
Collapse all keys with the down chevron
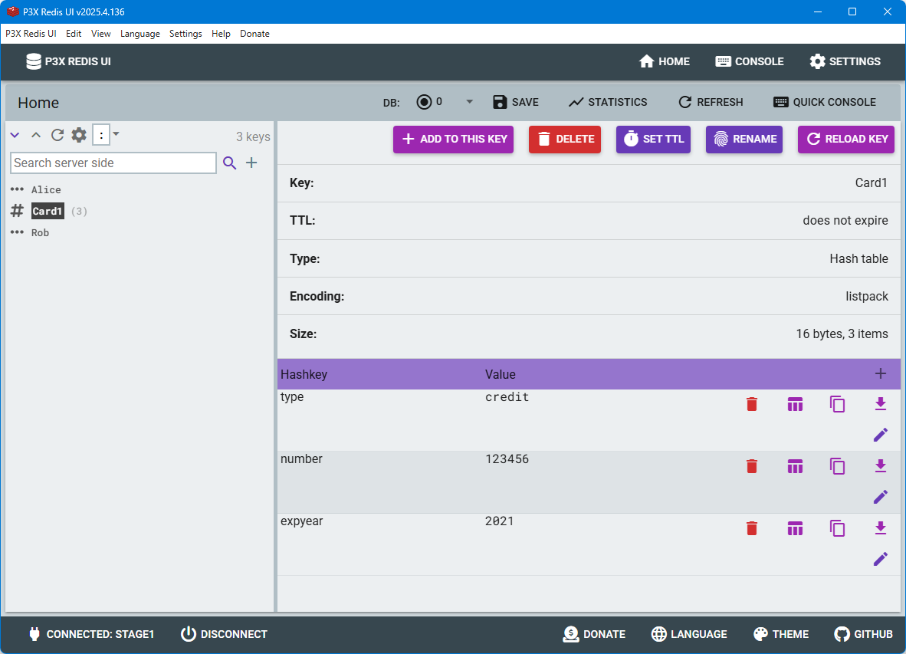coord(14,134)
